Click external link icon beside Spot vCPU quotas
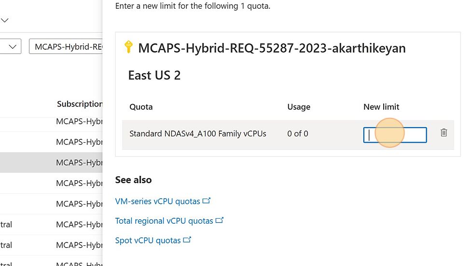 tap(187, 240)
